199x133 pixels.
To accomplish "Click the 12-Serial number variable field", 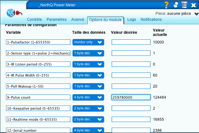I will [38, 130].
